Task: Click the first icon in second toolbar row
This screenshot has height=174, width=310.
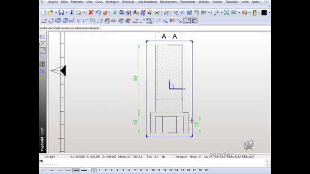Action: coord(44,21)
